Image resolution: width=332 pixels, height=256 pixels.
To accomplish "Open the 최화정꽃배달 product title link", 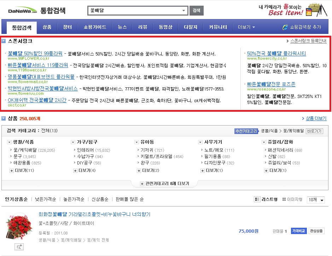I will point(94,214).
